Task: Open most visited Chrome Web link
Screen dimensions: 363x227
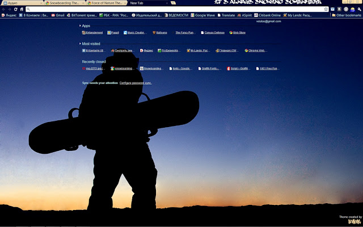Action: [x=256, y=51]
